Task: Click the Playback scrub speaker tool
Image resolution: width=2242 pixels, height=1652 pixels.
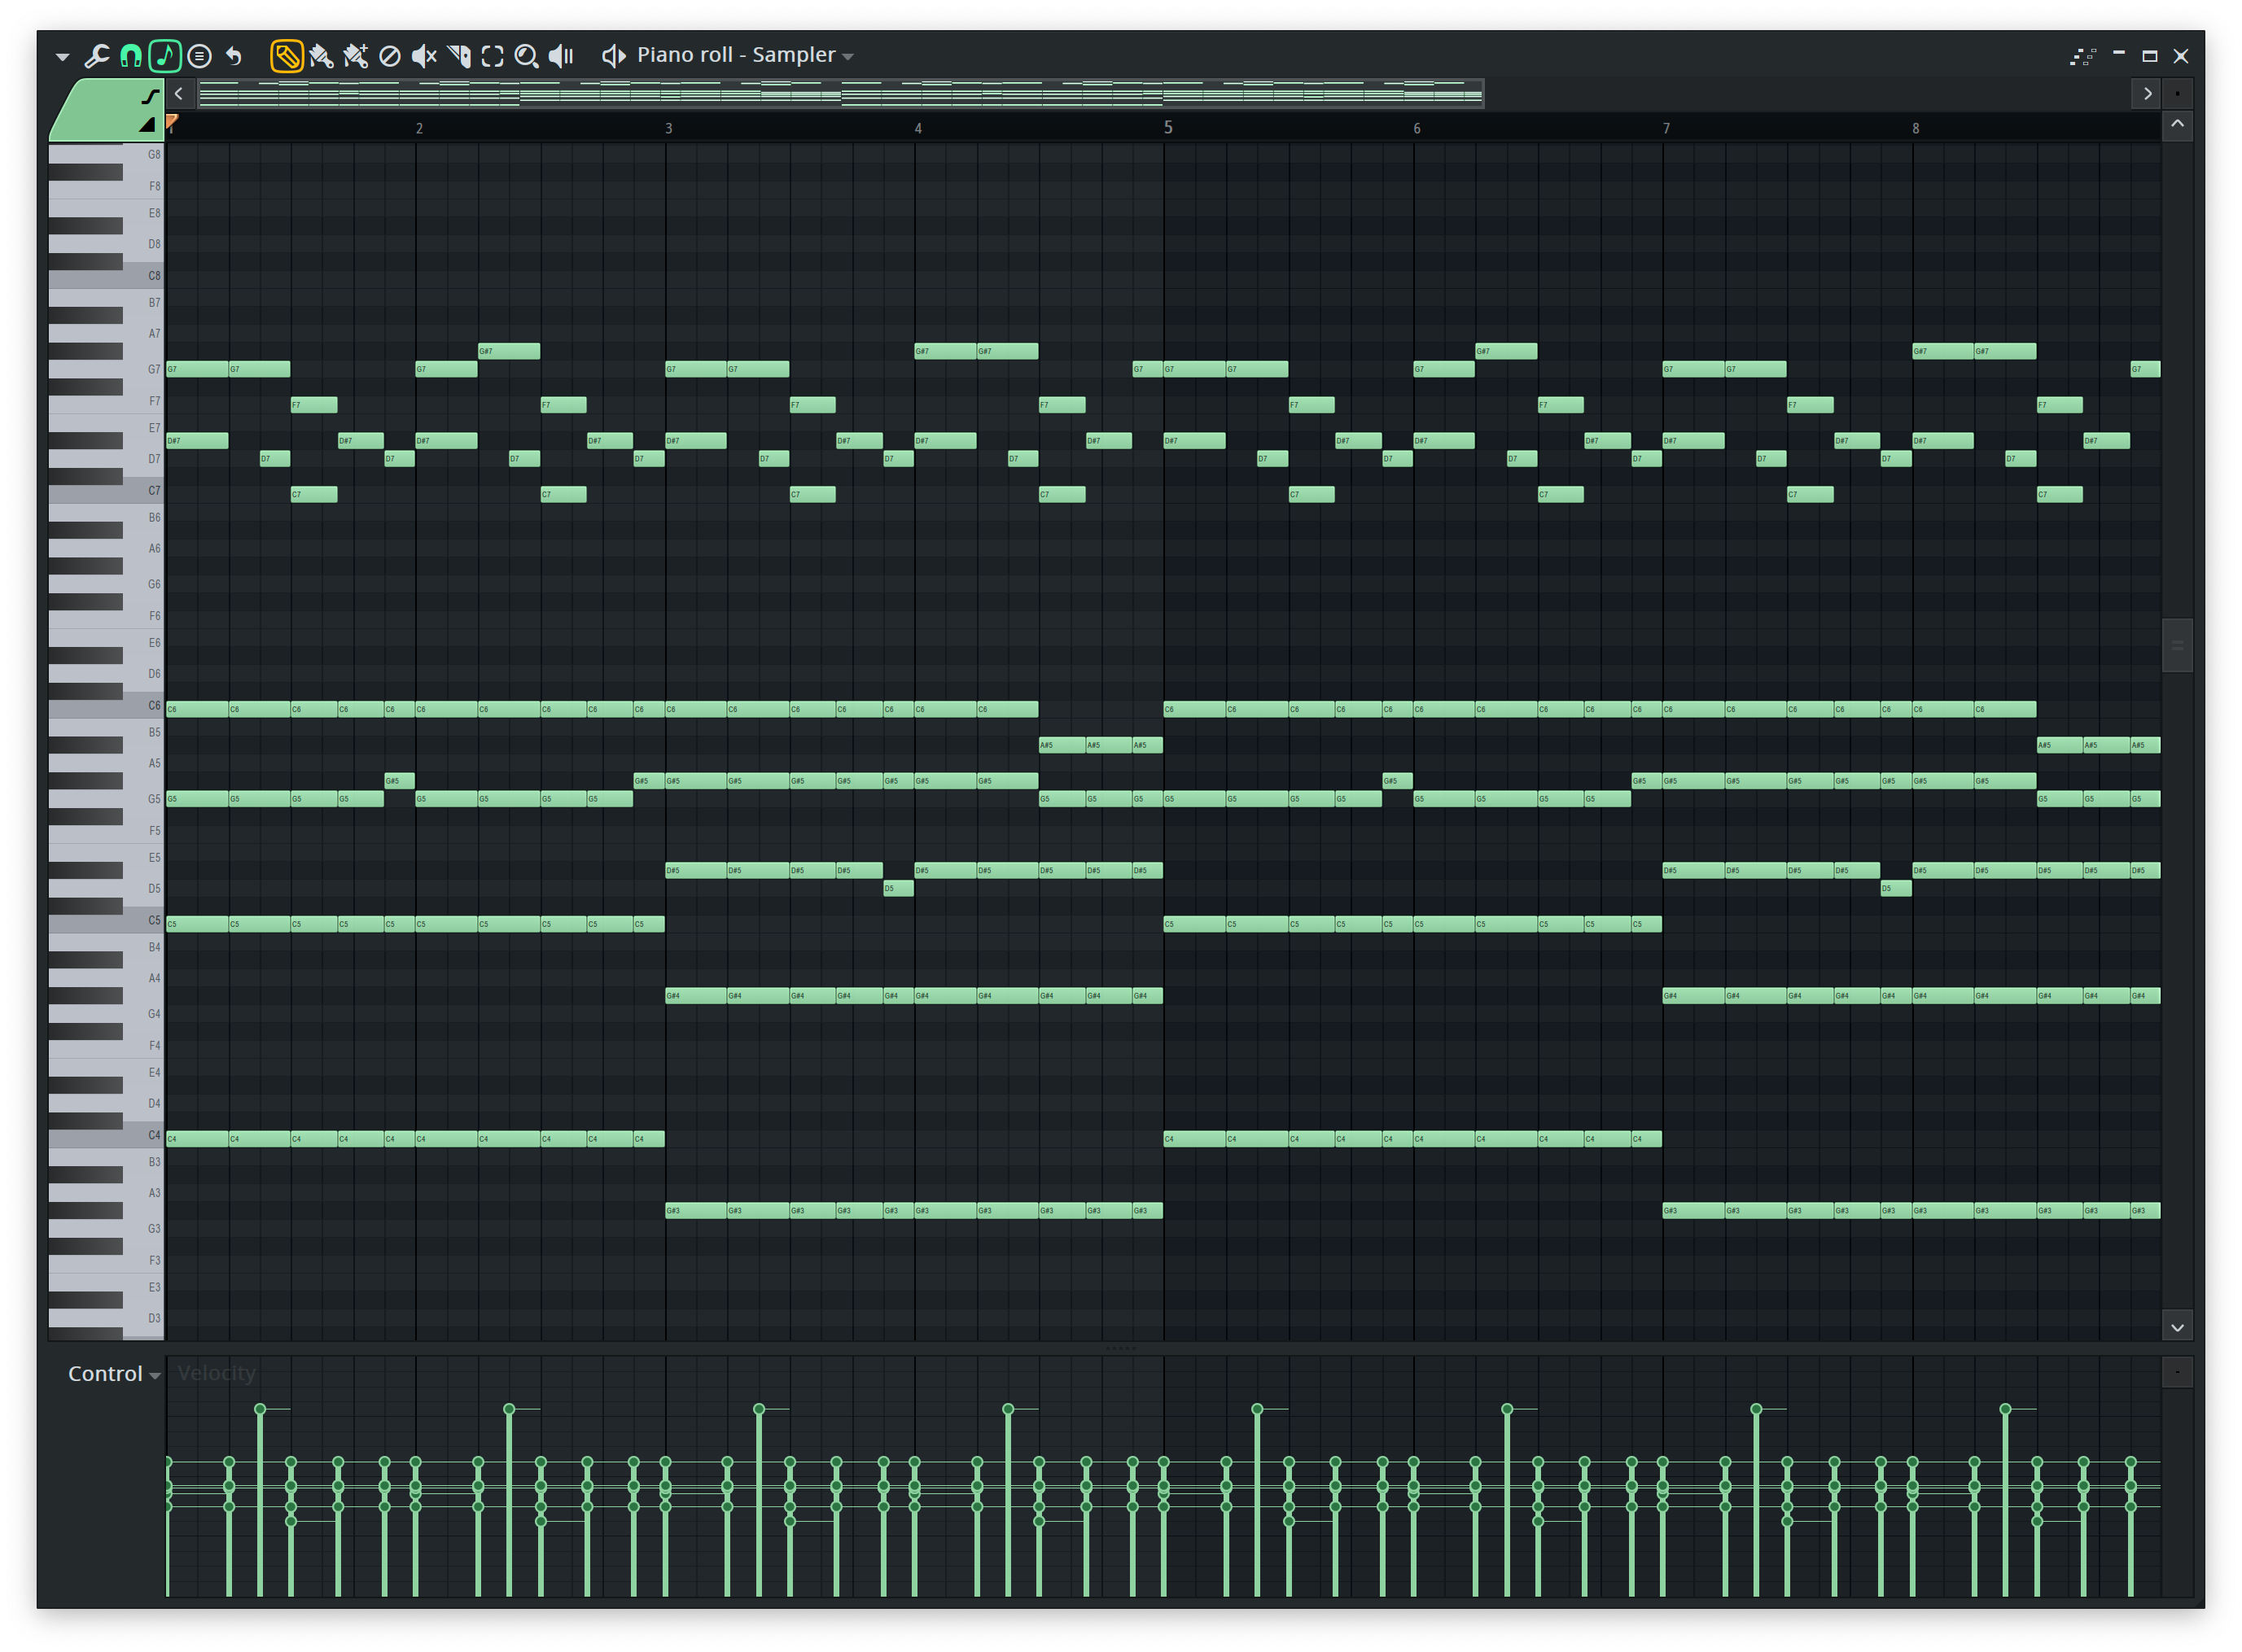Action: tap(561, 56)
